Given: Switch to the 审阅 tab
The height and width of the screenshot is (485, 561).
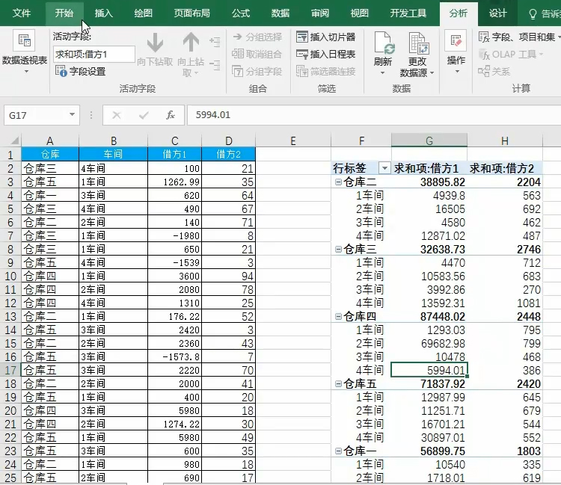Looking at the screenshot, I should tap(320, 13).
